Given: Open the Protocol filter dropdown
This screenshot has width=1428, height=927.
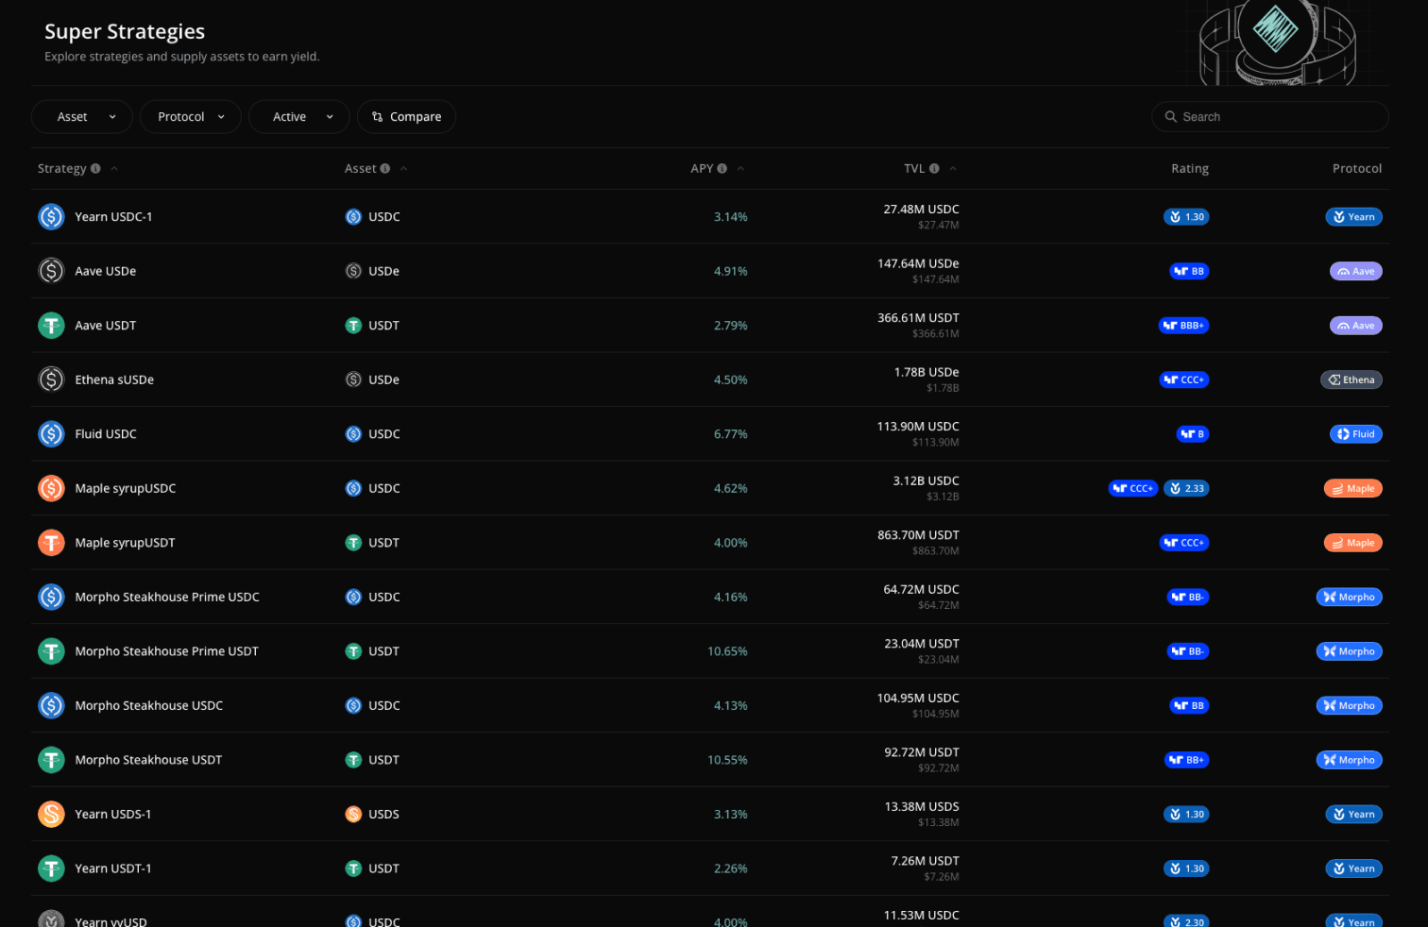Looking at the screenshot, I should click(190, 117).
